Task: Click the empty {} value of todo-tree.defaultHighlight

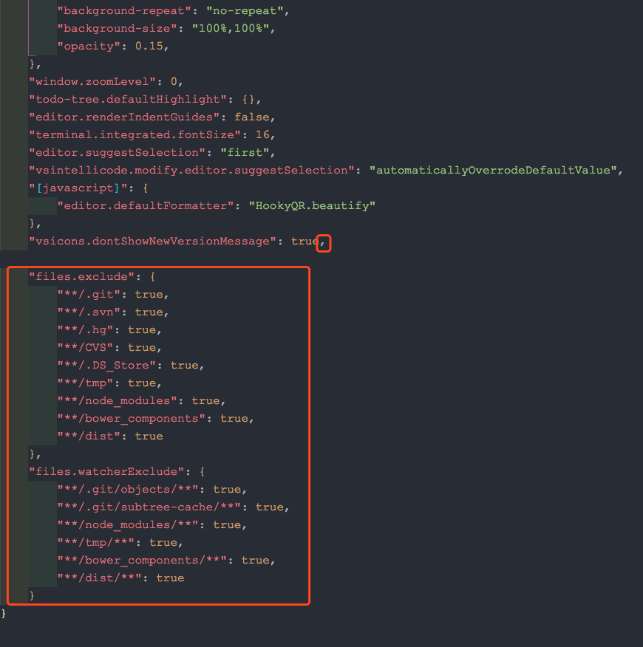Action: [248, 99]
